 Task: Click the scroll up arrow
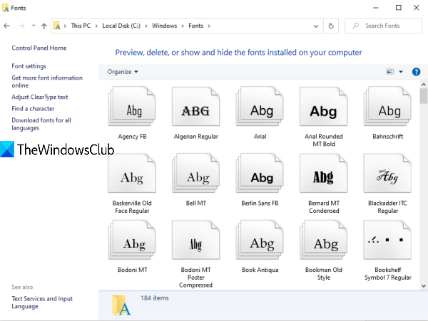coord(423,85)
